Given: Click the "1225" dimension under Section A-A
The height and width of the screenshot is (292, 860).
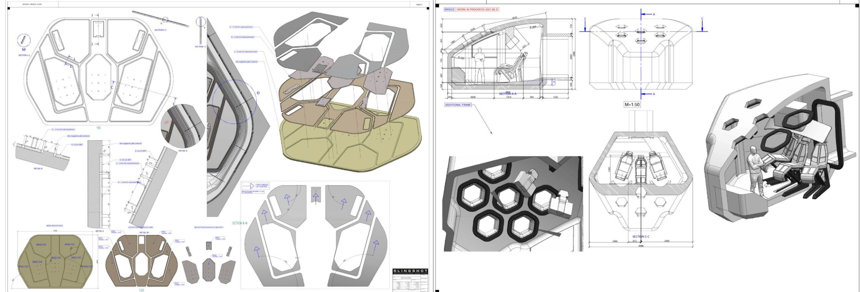Looking at the screenshot, I should [555, 97].
